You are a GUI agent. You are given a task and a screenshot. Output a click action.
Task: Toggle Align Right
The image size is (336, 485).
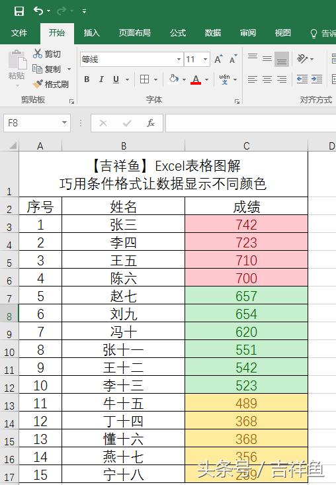282,79
